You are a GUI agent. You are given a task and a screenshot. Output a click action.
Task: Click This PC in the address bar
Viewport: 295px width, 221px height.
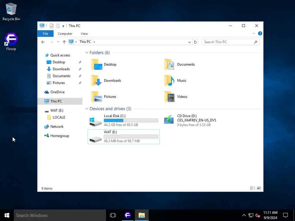[x=85, y=42]
